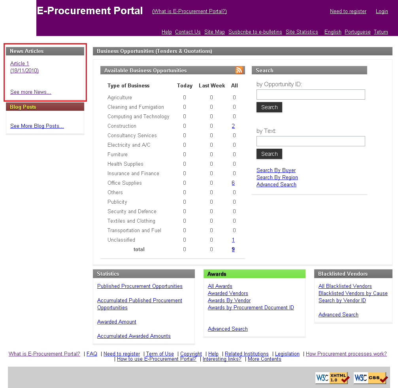Focus the by Text search box
This screenshot has height=388, width=398.
pos(311,141)
